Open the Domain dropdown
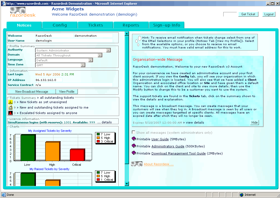Image resolution: width=280 pixels, height=198 pixels. coord(100,56)
